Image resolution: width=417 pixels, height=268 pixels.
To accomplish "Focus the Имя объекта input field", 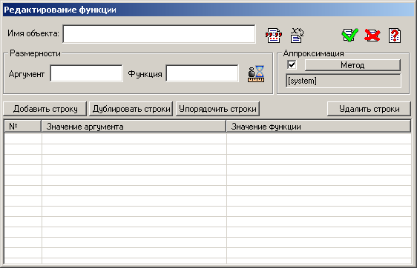I will tap(159, 34).
